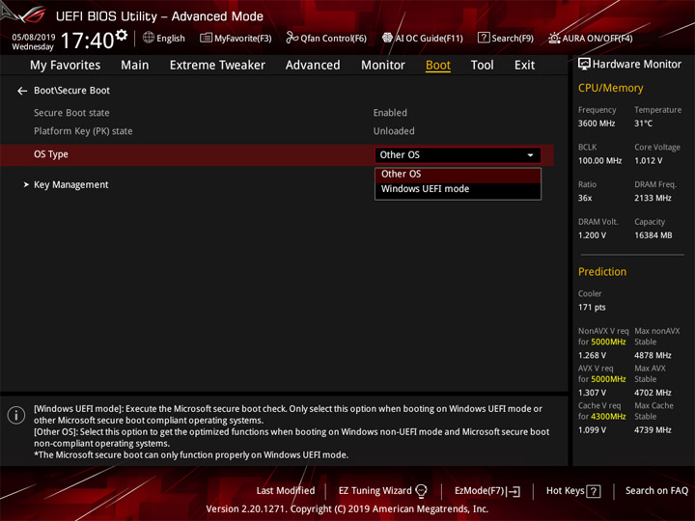The width and height of the screenshot is (695, 521).
Task: Click the 36x ratio value
Action: pyautogui.click(x=585, y=198)
